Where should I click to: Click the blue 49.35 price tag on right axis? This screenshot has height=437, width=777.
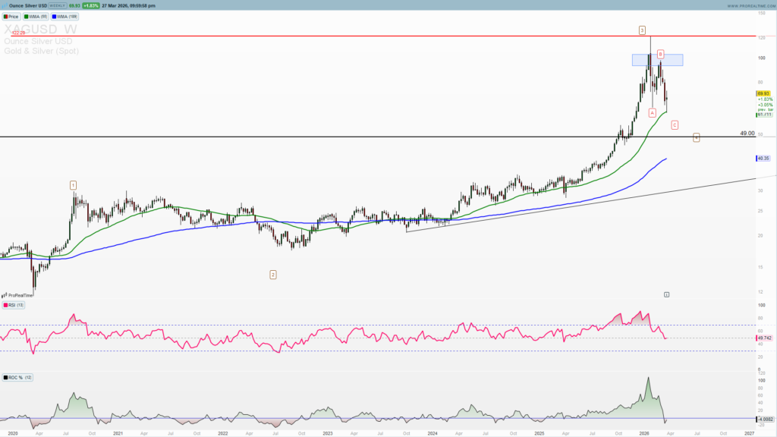pyautogui.click(x=763, y=159)
